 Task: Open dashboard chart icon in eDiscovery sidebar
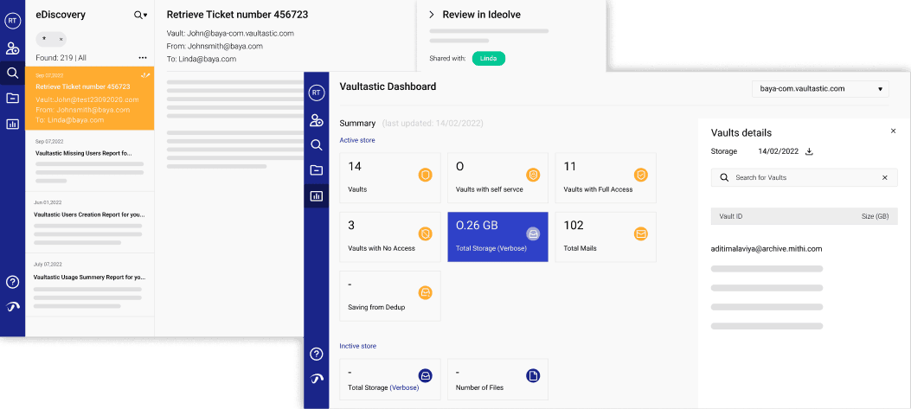click(12, 124)
